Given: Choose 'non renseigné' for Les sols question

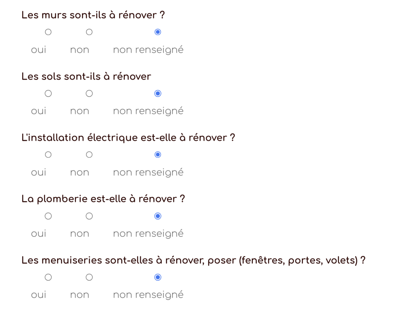Looking at the screenshot, I should click(x=158, y=93).
